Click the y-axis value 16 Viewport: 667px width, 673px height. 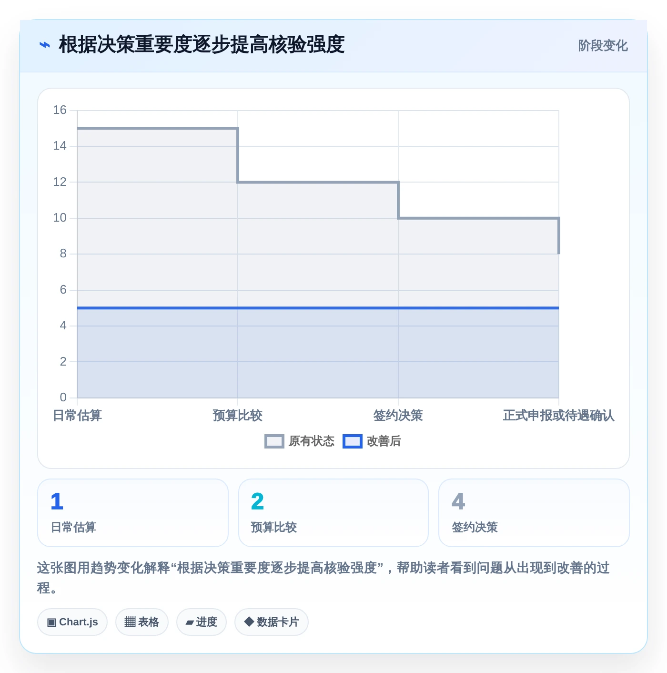60,110
